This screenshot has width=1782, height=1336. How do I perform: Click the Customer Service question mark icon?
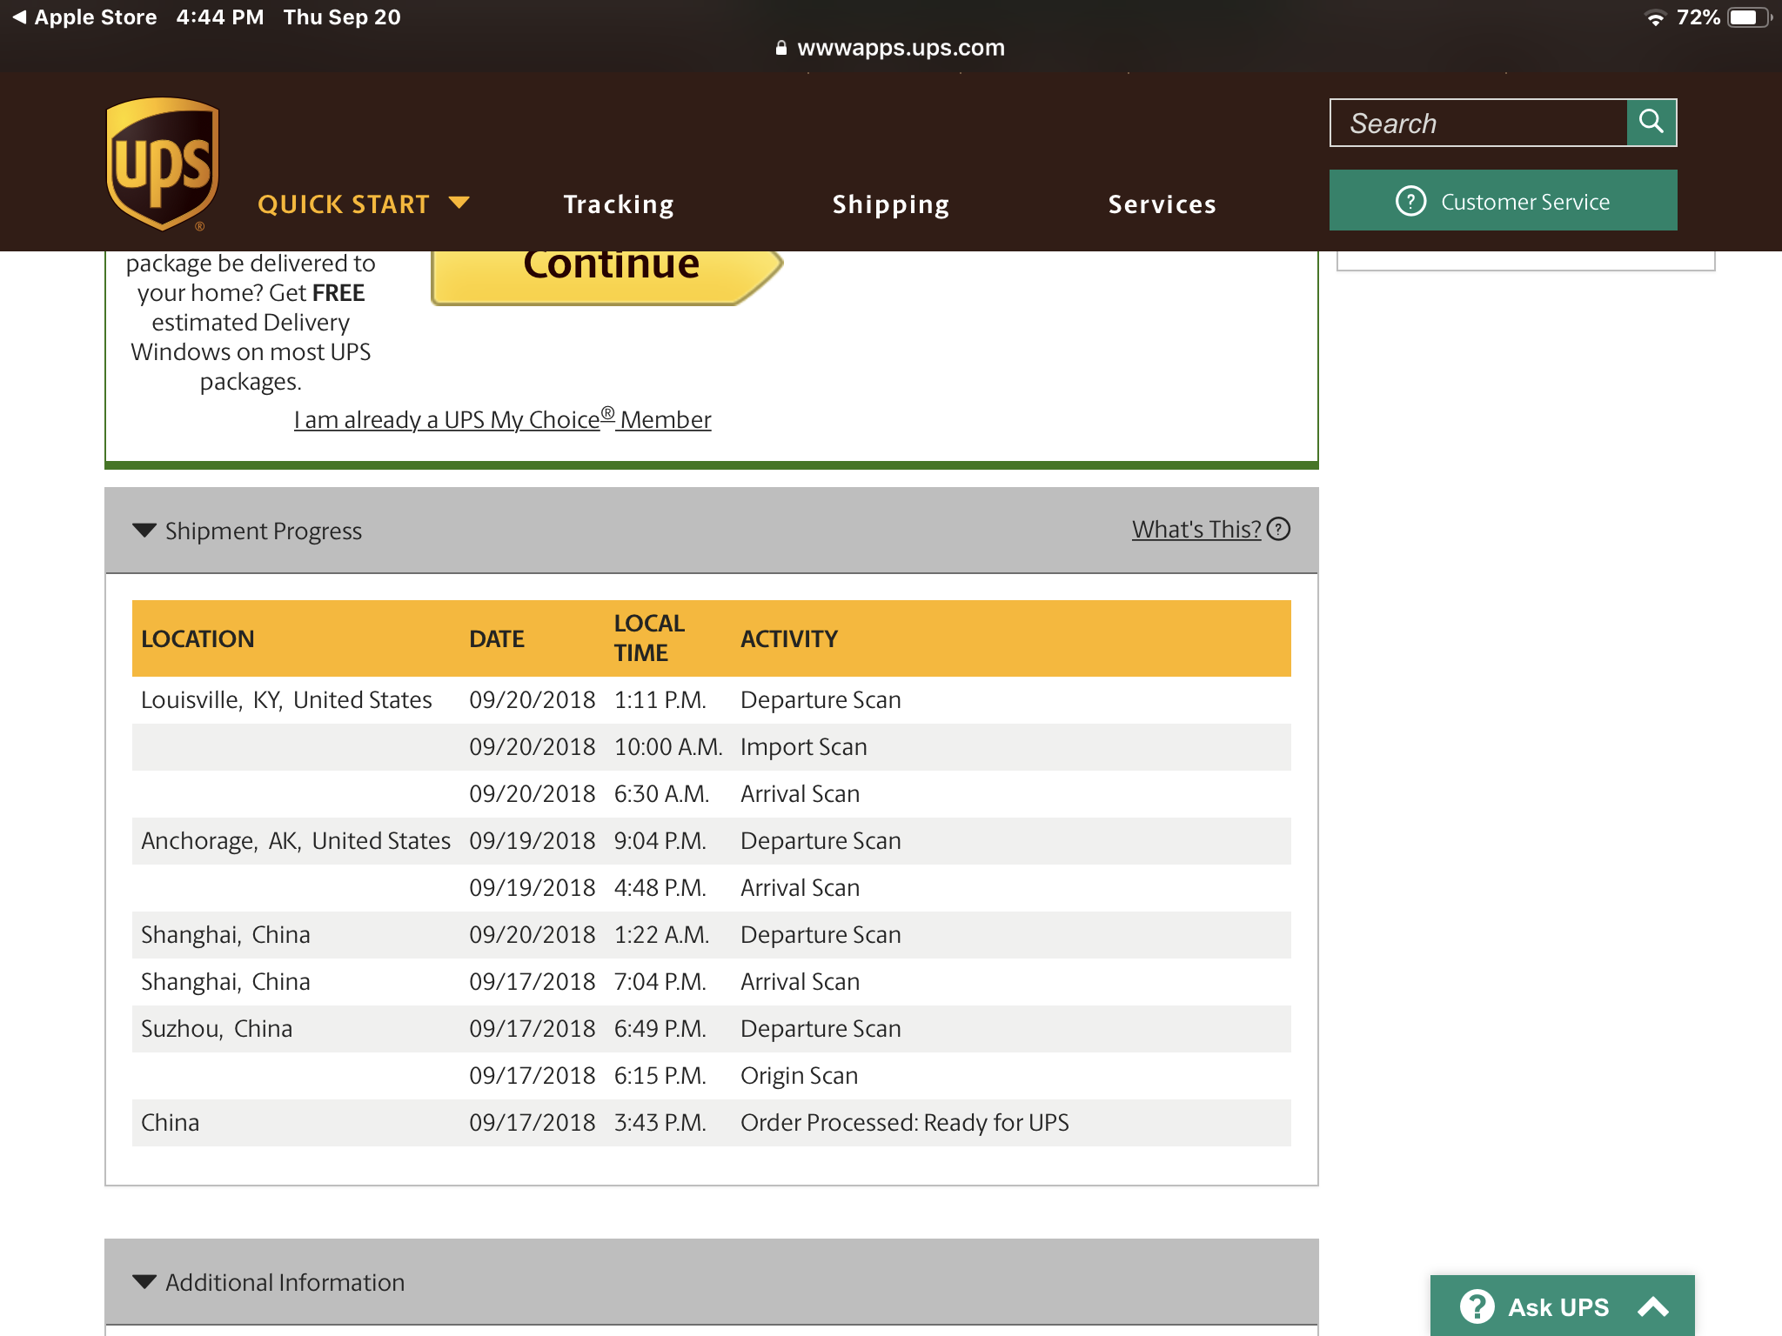pyautogui.click(x=1410, y=201)
